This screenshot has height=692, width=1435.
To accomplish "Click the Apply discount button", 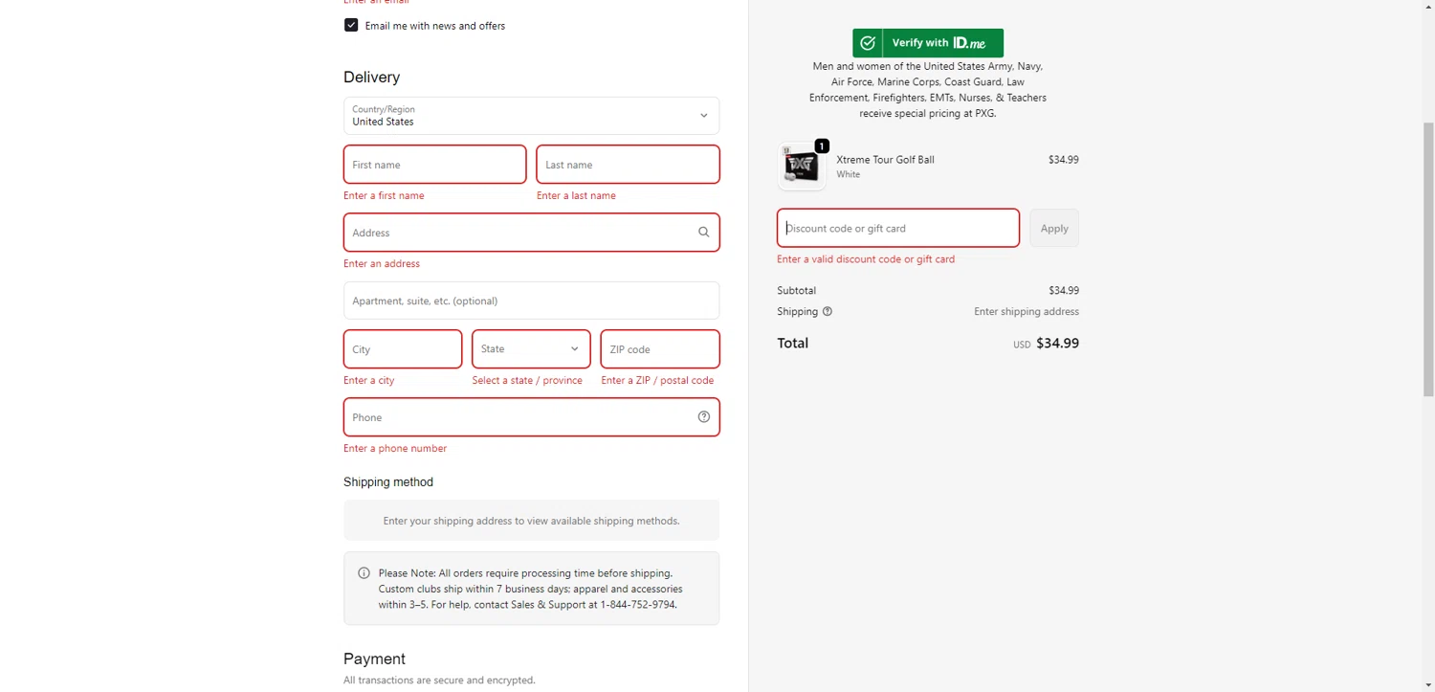I will [1053, 229].
